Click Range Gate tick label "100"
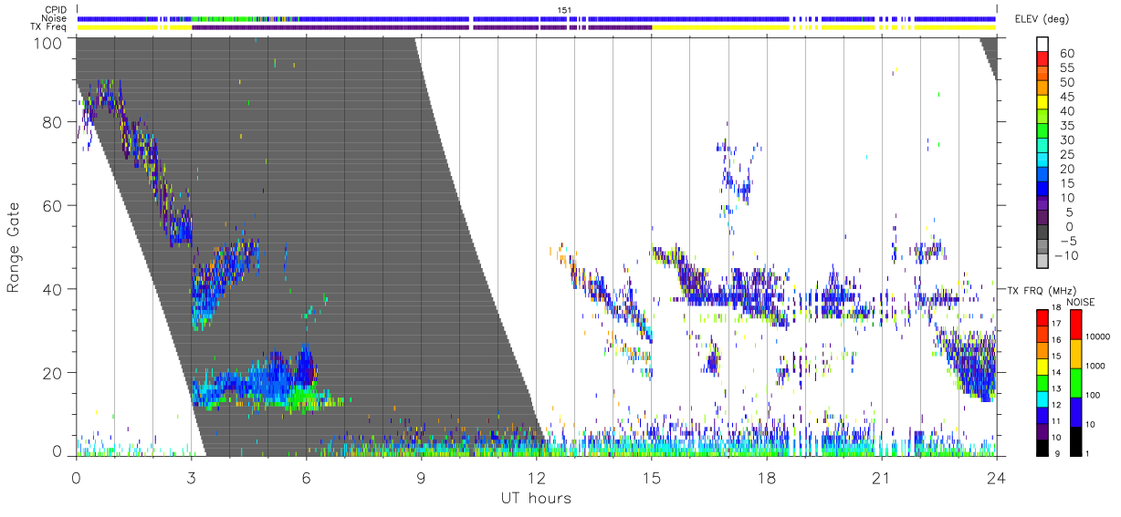1121x517 pixels. (x=49, y=43)
